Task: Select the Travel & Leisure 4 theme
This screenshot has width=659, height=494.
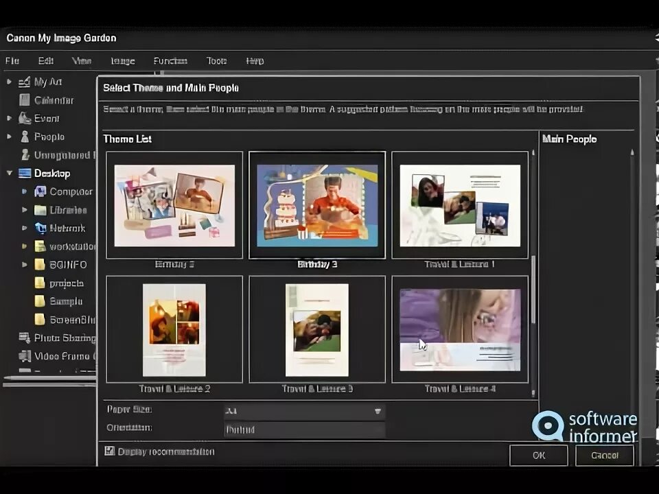Action: pos(460,329)
